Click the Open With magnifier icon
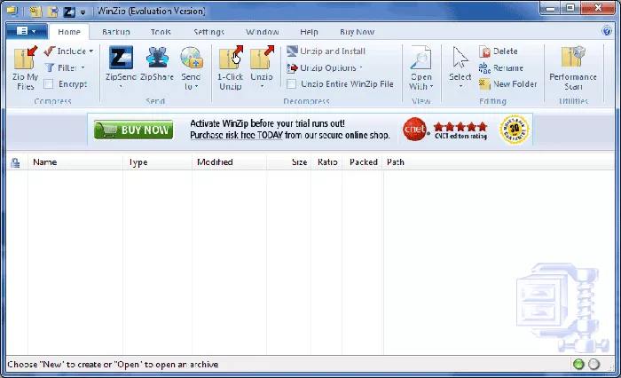Image resolution: width=621 pixels, height=378 pixels. click(421, 58)
